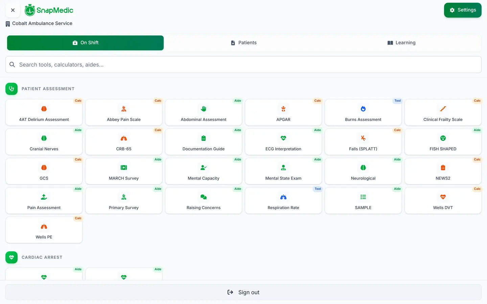Open the Falls (SPLATT) falling person icon

click(x=363, y=138)
